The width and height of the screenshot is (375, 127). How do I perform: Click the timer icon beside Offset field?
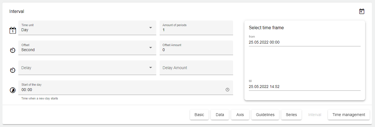point(13,50)
